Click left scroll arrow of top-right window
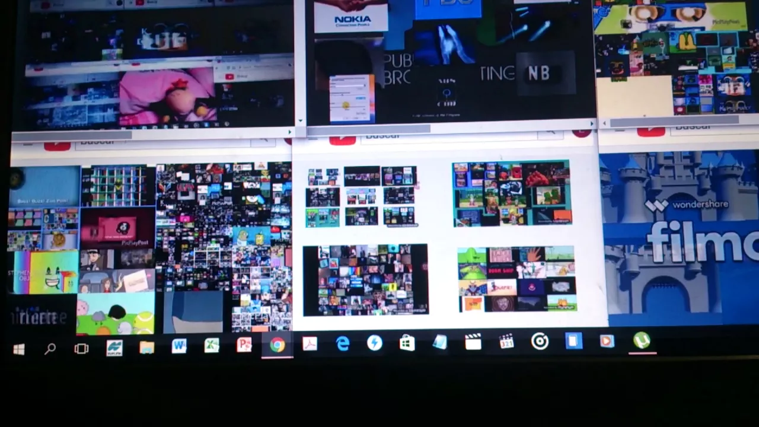Viewport: 759px width, 427px height. [604, 123]
